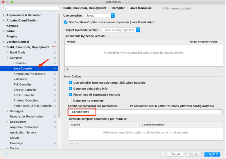Click the project-level icon beside Kotlin Compiler

(x=55, y=95)
